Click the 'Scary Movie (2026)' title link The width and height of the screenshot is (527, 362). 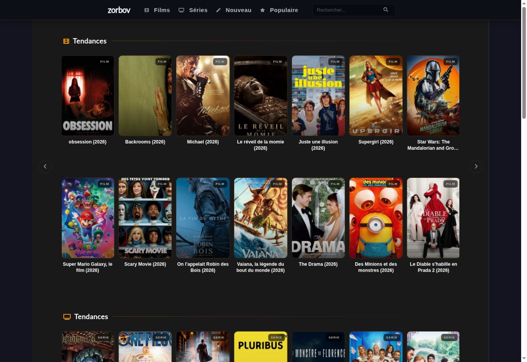tap(145, 264)
